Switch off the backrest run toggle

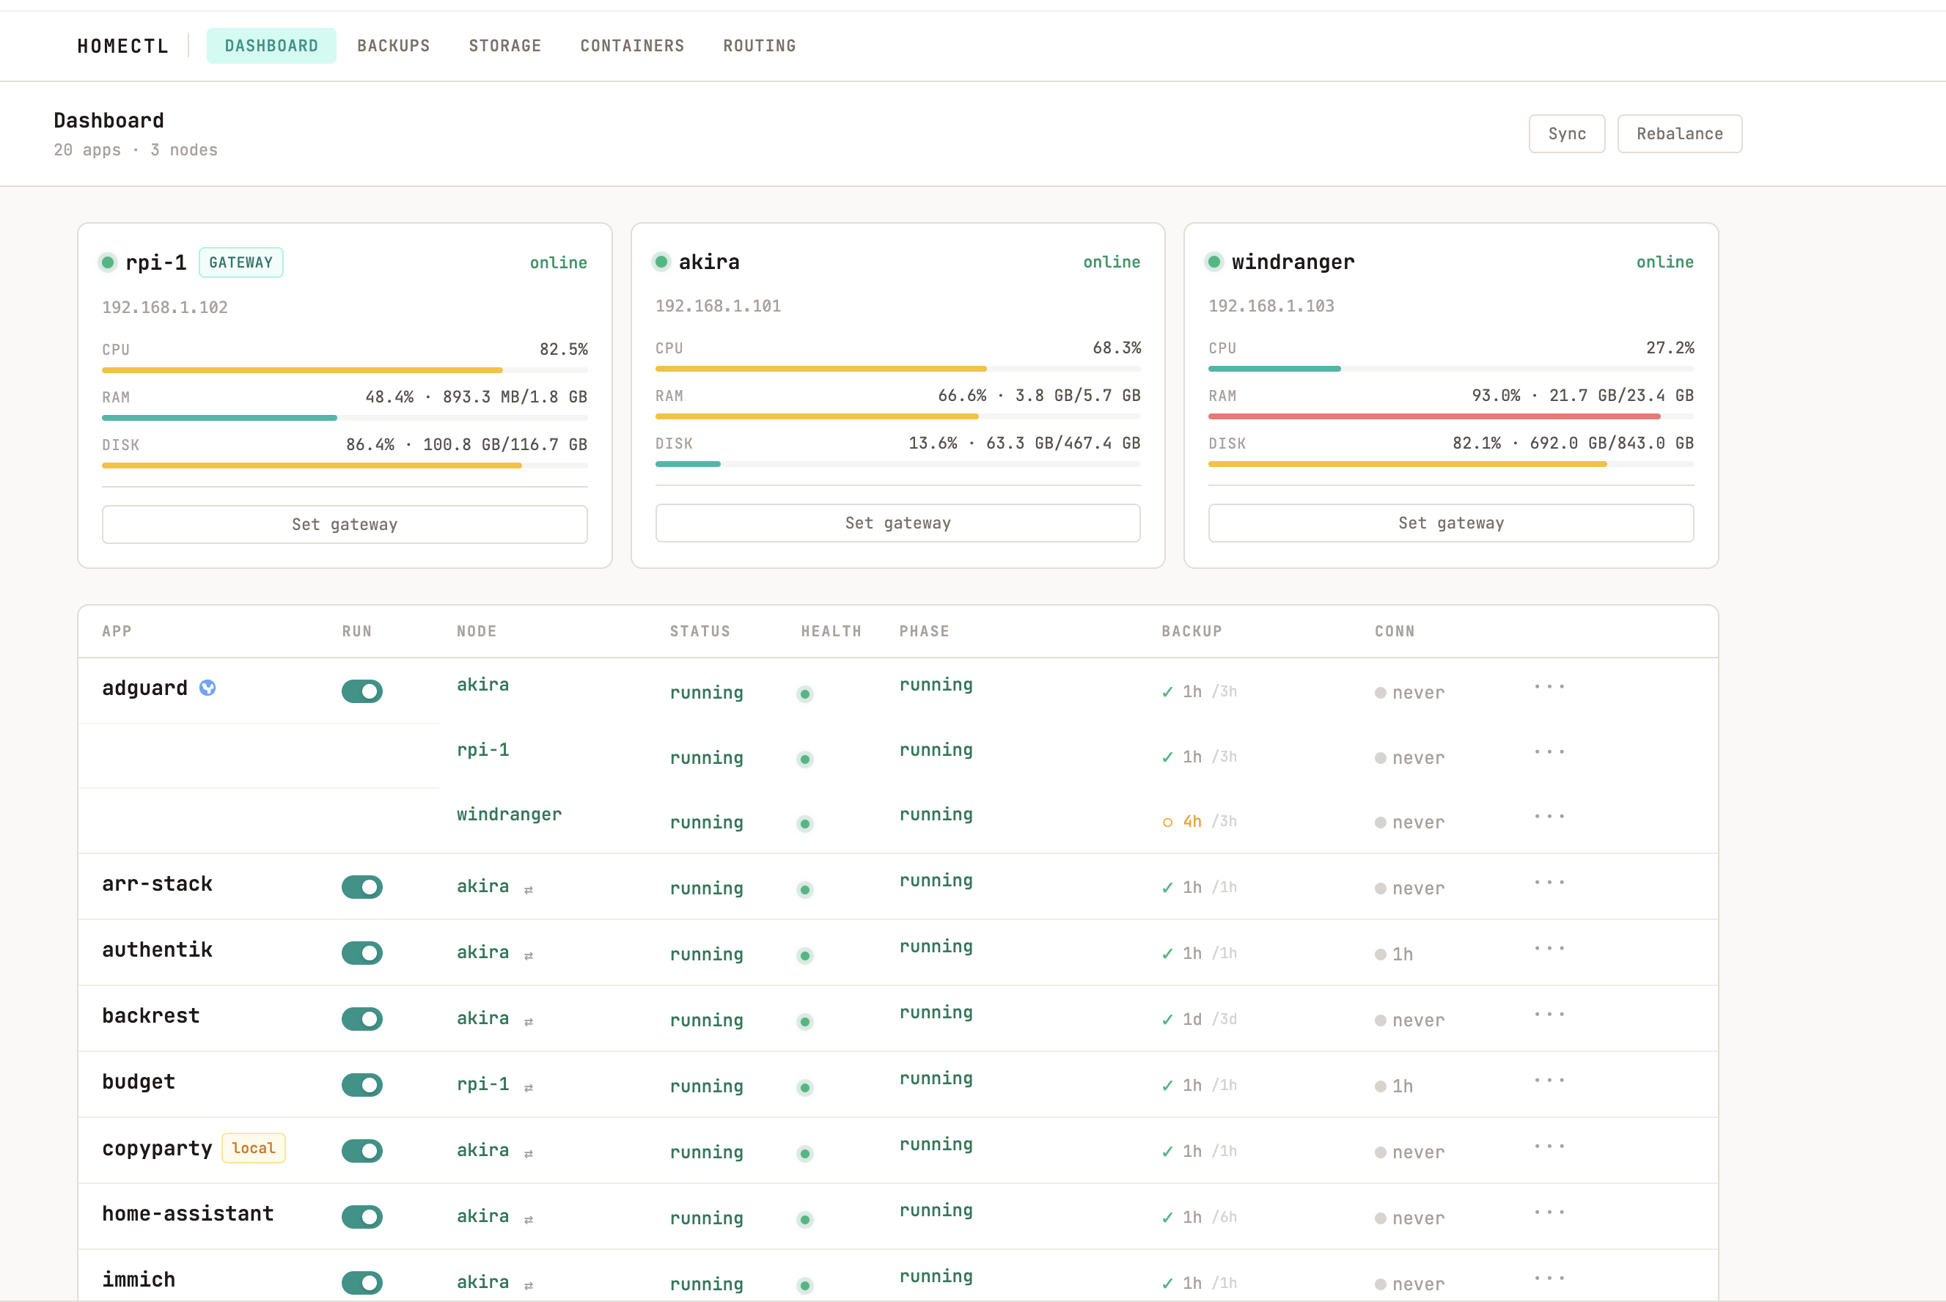pyautogui.click(x=362, y=1019)
